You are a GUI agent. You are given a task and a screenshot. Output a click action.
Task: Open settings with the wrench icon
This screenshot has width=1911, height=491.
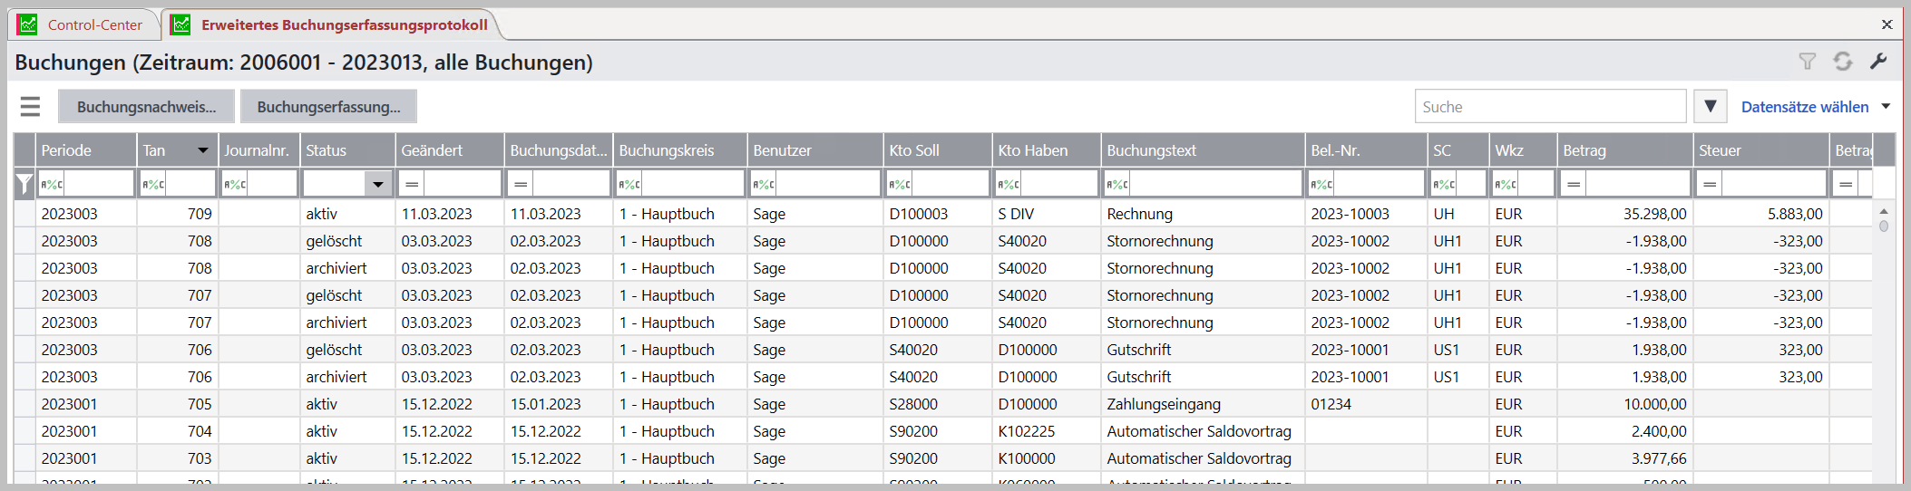click(x=1878, y=62)
